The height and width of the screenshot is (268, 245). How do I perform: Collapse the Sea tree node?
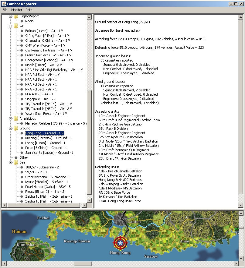point(11,162)
